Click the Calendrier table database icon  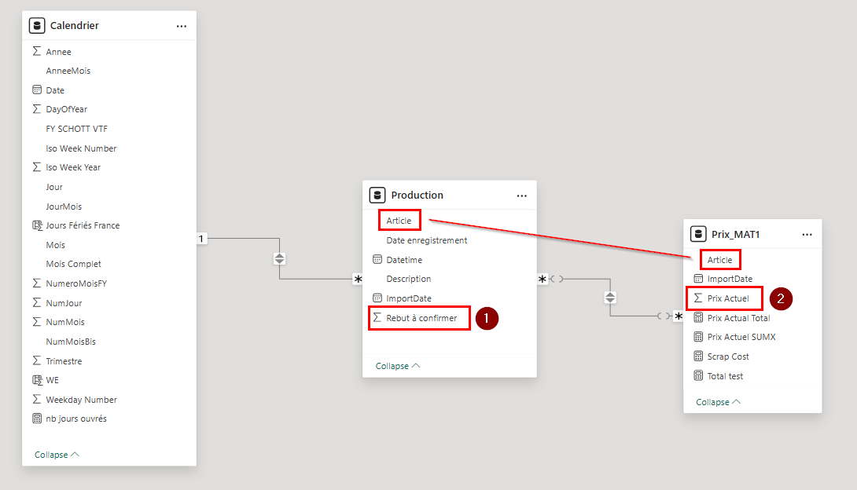pos(37,26)
